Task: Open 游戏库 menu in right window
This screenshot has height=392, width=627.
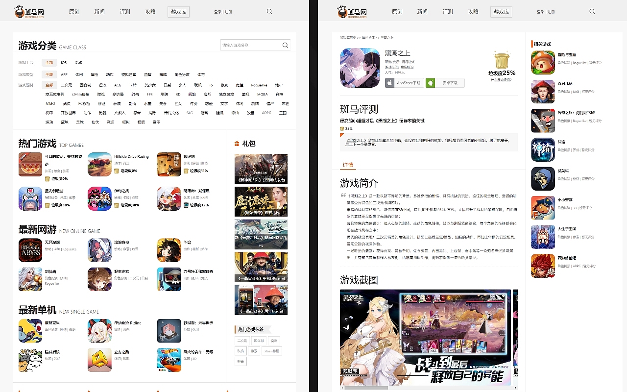Action: (x=501, y=12)
